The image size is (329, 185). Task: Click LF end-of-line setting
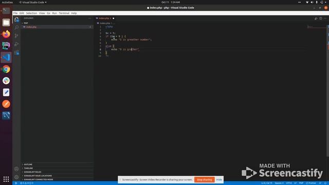coord(295,183)
